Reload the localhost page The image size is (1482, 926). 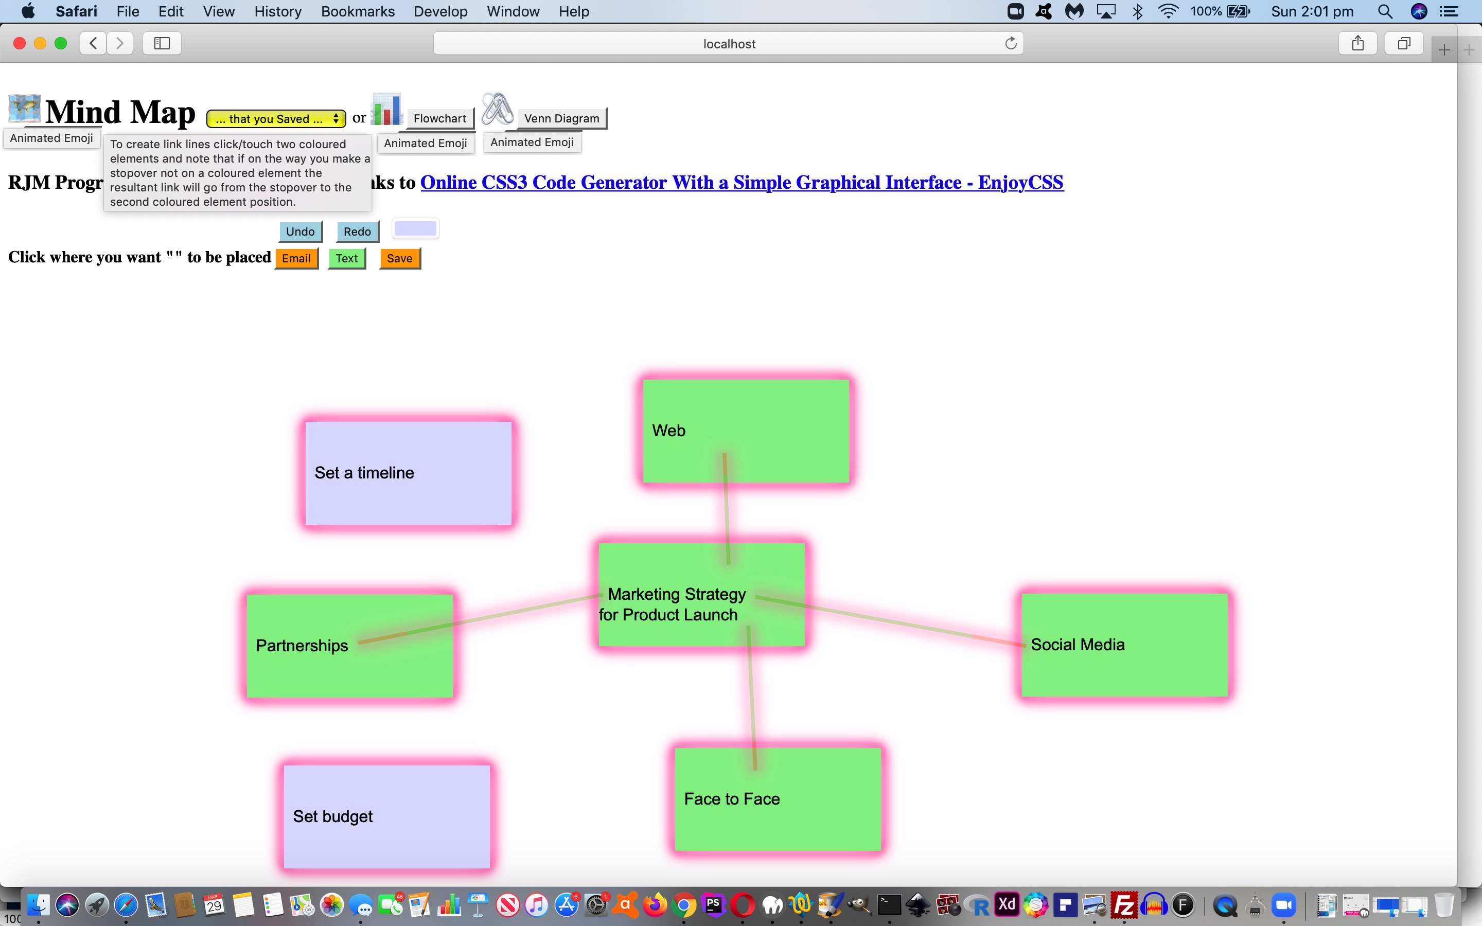tap(1011, 43)
